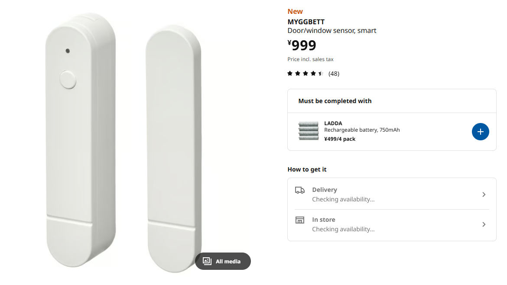Click the ¥499/4 pack price text
Image resolution: width=507 pixels, height=285 pixels.
(x=340, y=139)
